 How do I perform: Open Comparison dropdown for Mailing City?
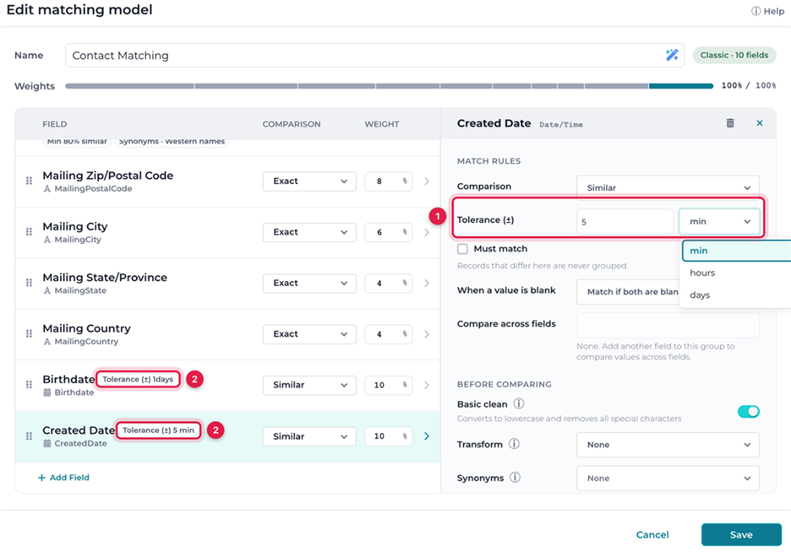(309, 232)
